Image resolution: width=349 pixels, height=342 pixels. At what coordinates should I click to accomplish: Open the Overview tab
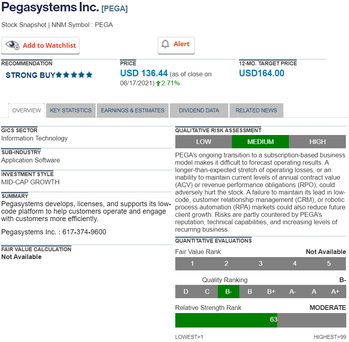coord(27,110)
